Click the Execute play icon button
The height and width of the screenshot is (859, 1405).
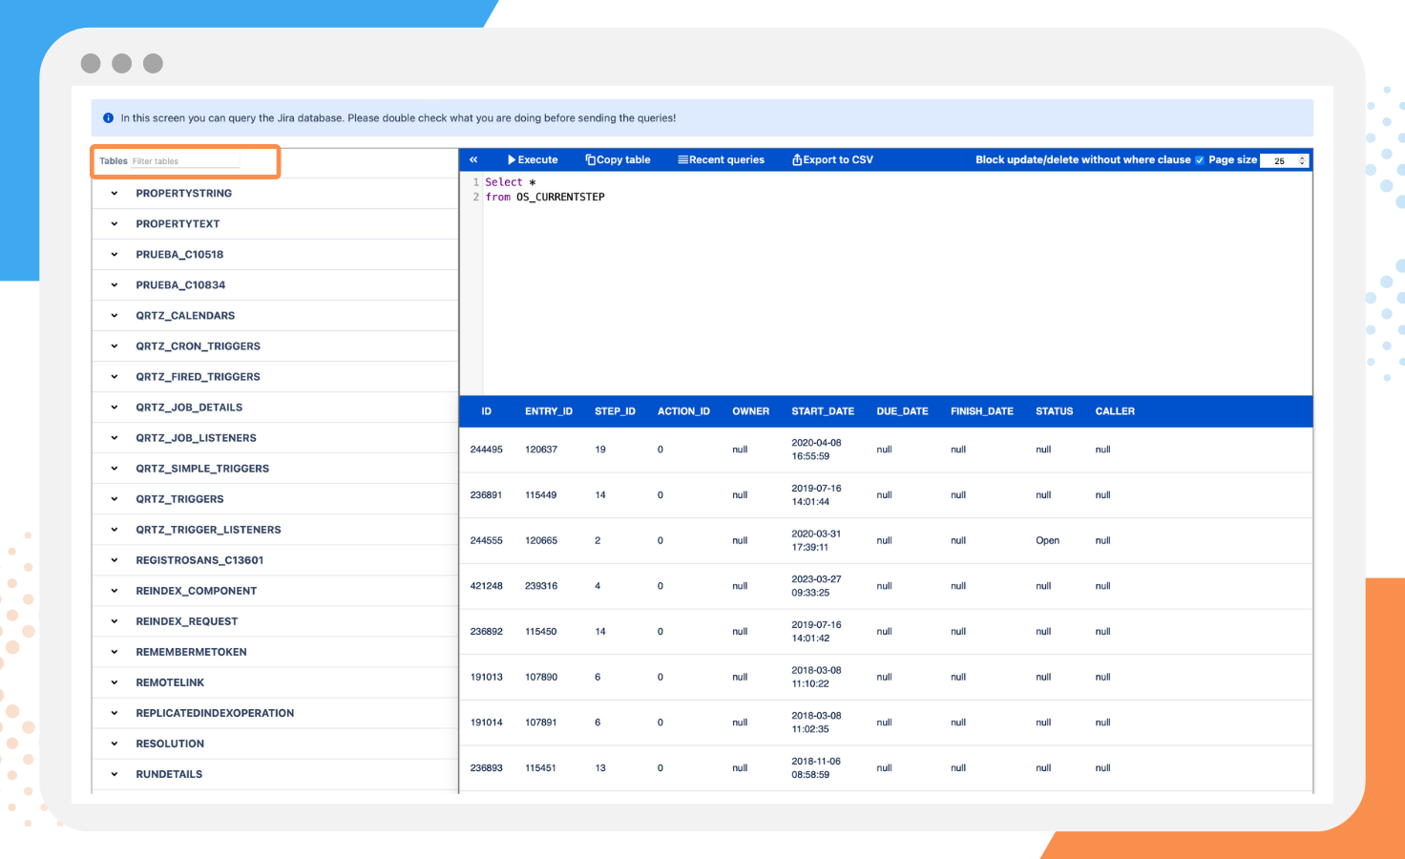coord(533,160)
